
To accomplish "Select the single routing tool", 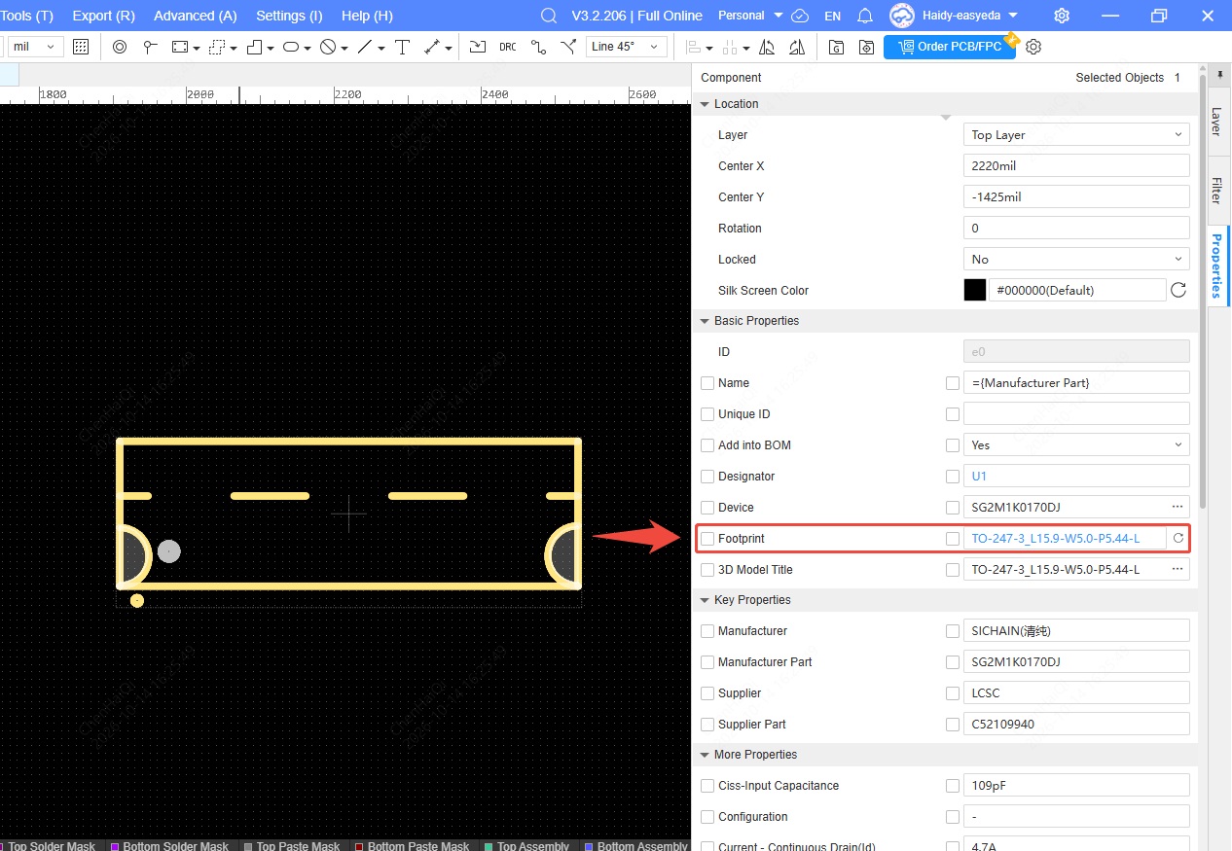I will click(538, 47).
